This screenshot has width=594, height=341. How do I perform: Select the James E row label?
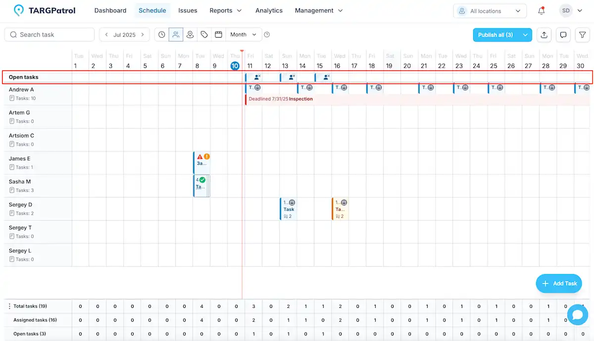click(x=19, y=159)
